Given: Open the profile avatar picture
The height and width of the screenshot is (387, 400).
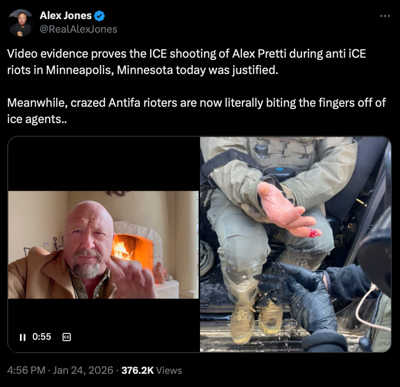Looking at the screenshot, I should 21,23.
